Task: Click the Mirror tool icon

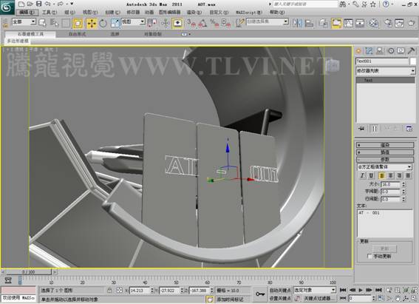Action: (297, 23)
